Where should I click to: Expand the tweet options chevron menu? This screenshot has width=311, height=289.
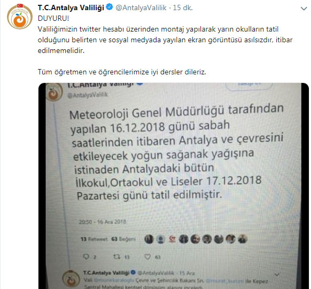[x=304, y=9]
